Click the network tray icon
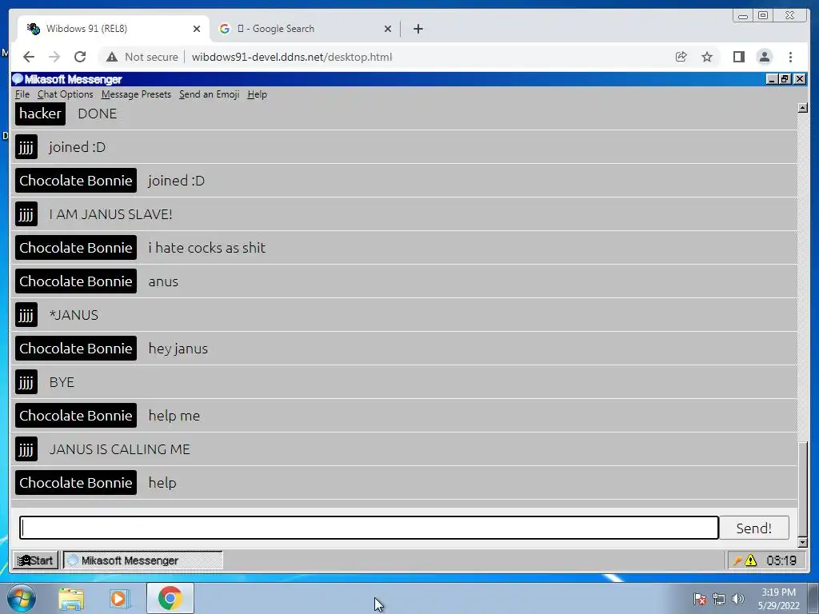819x614 pixels. click(719, 599)
